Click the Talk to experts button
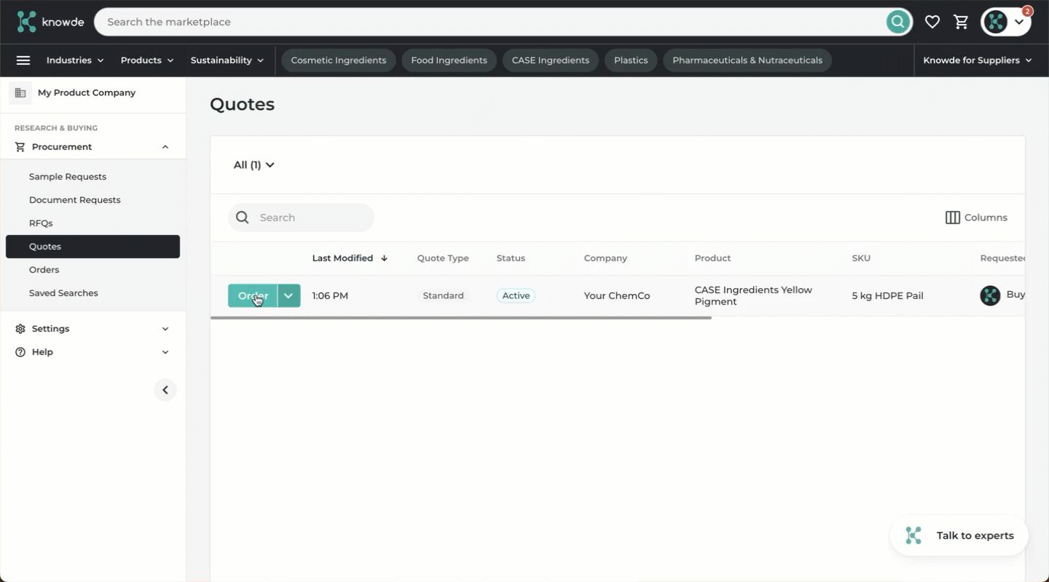Image resolution: width=1049 pixels, height=582 pixels. point(959,535)
